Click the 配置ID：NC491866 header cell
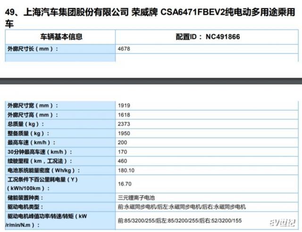The height and width of the screenshot is (232, 302). 208,37
